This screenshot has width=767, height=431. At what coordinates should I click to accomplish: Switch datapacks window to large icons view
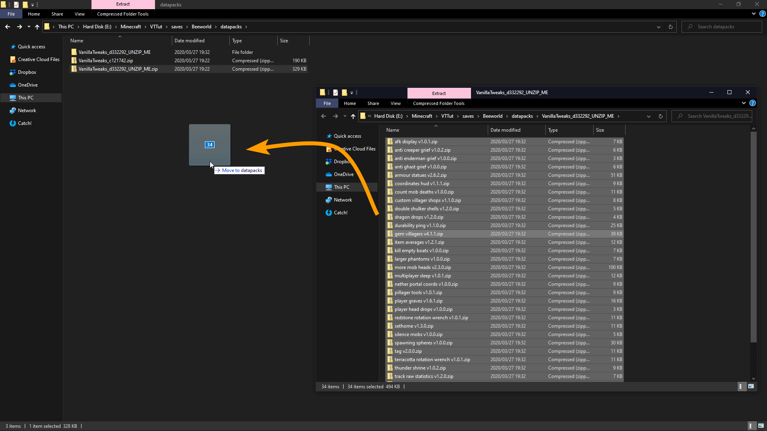point(761,426)
